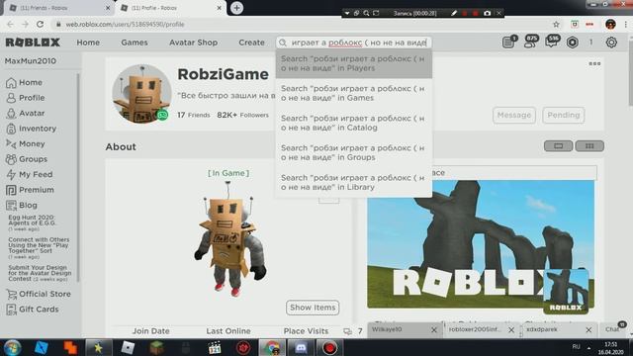Open Gift Cards in the sidebar
The image size is (633, 356).
[x=33, y=310]
